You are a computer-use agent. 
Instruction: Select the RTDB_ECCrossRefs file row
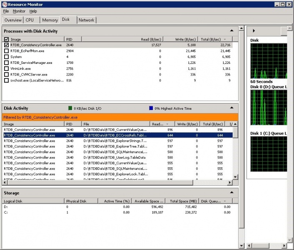[x=117, y=135]
